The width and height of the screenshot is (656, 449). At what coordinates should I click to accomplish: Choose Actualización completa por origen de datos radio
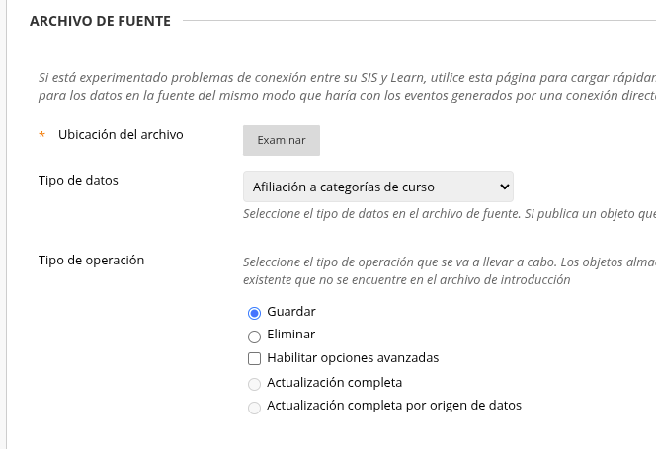coord(254,408)
